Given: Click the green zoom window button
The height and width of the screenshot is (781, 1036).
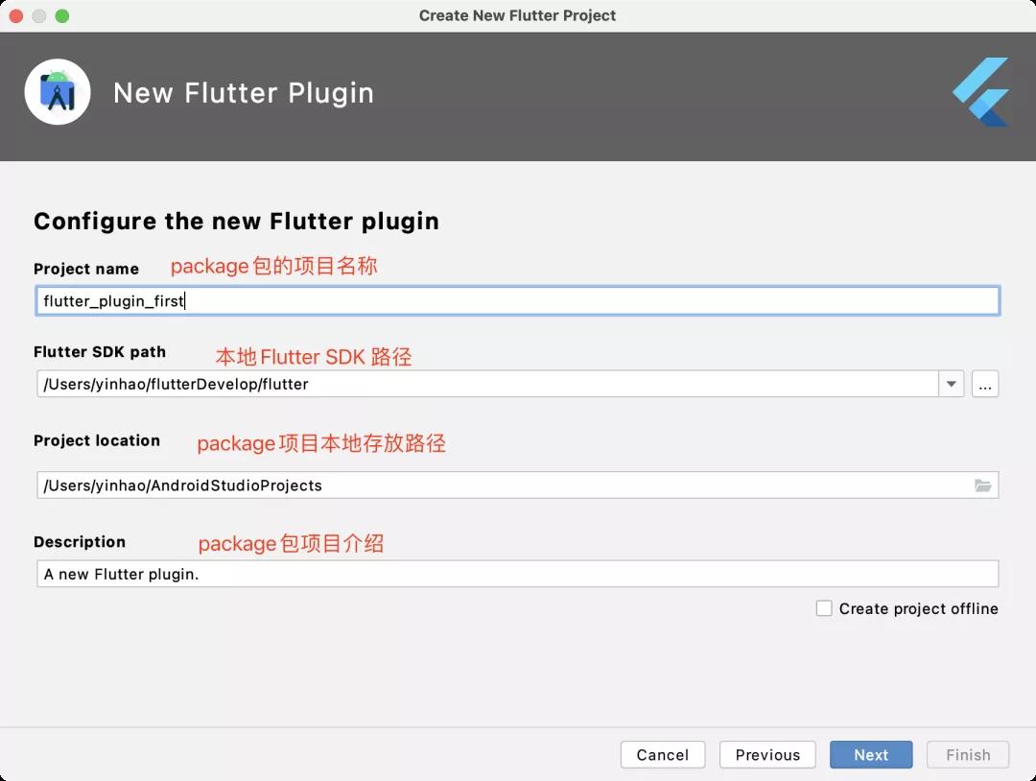Looking at the screenshot, I should click(62, 16).
